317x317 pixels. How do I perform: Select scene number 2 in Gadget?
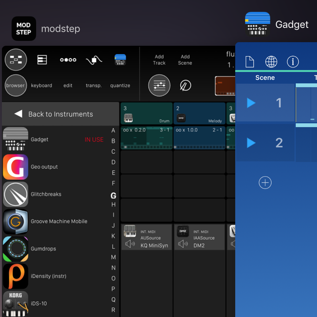tap(279, 143)
